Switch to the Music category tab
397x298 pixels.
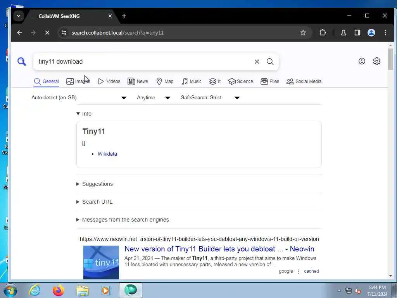click(x=192, y=81)
